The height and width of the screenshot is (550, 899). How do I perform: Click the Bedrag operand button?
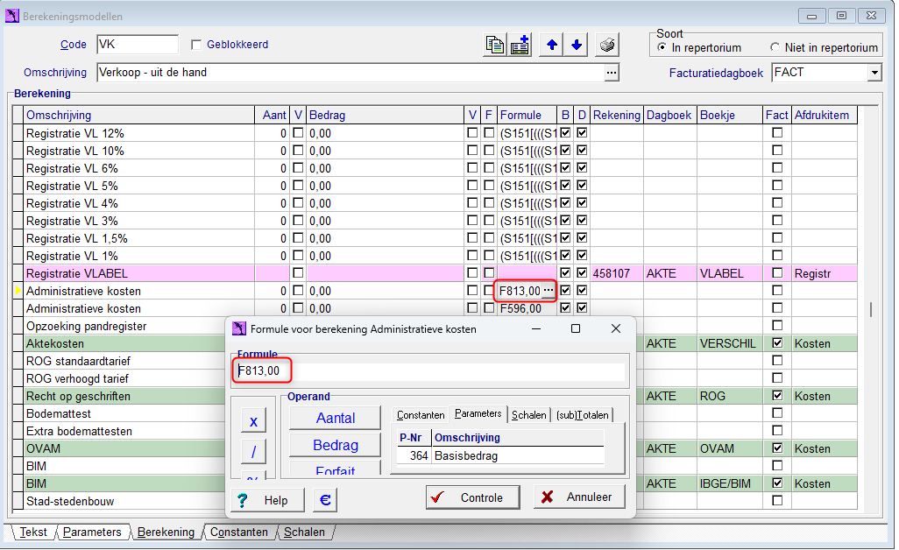[x=336, y=445]
